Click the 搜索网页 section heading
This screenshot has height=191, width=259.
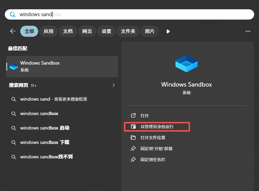(x=19, y=85)
